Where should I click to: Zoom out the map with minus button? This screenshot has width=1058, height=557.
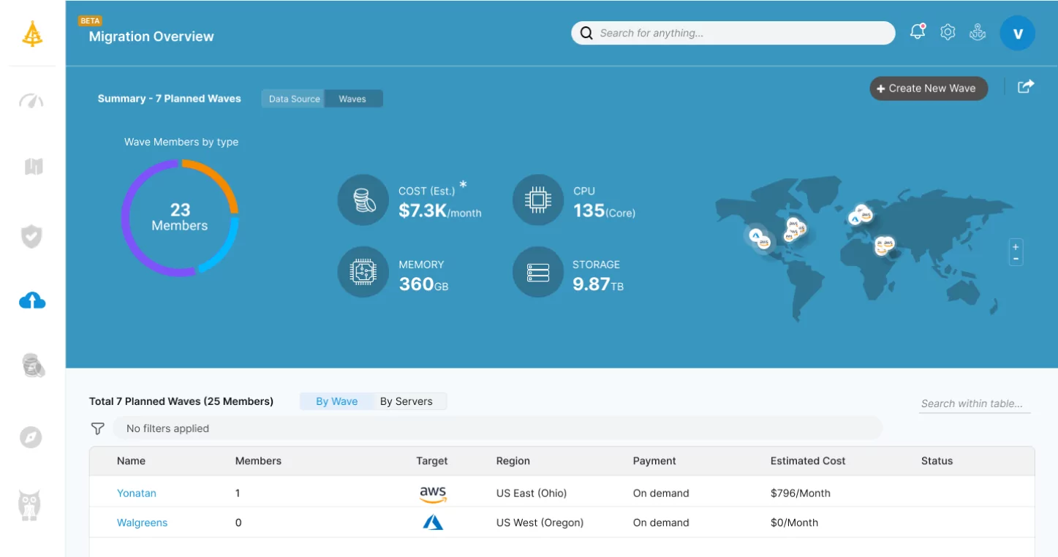[x=1016, y=259]
